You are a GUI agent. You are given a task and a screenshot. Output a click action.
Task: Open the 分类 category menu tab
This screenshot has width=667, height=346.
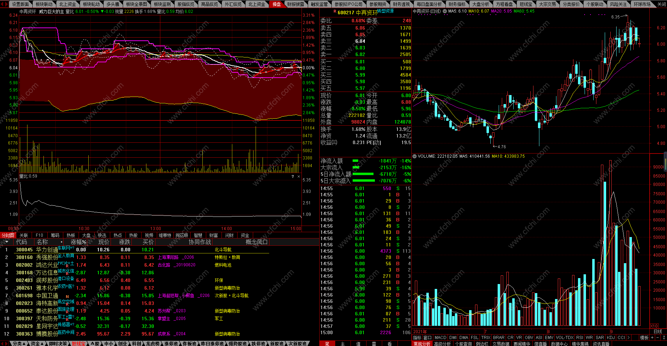click(x=18, y=344)
